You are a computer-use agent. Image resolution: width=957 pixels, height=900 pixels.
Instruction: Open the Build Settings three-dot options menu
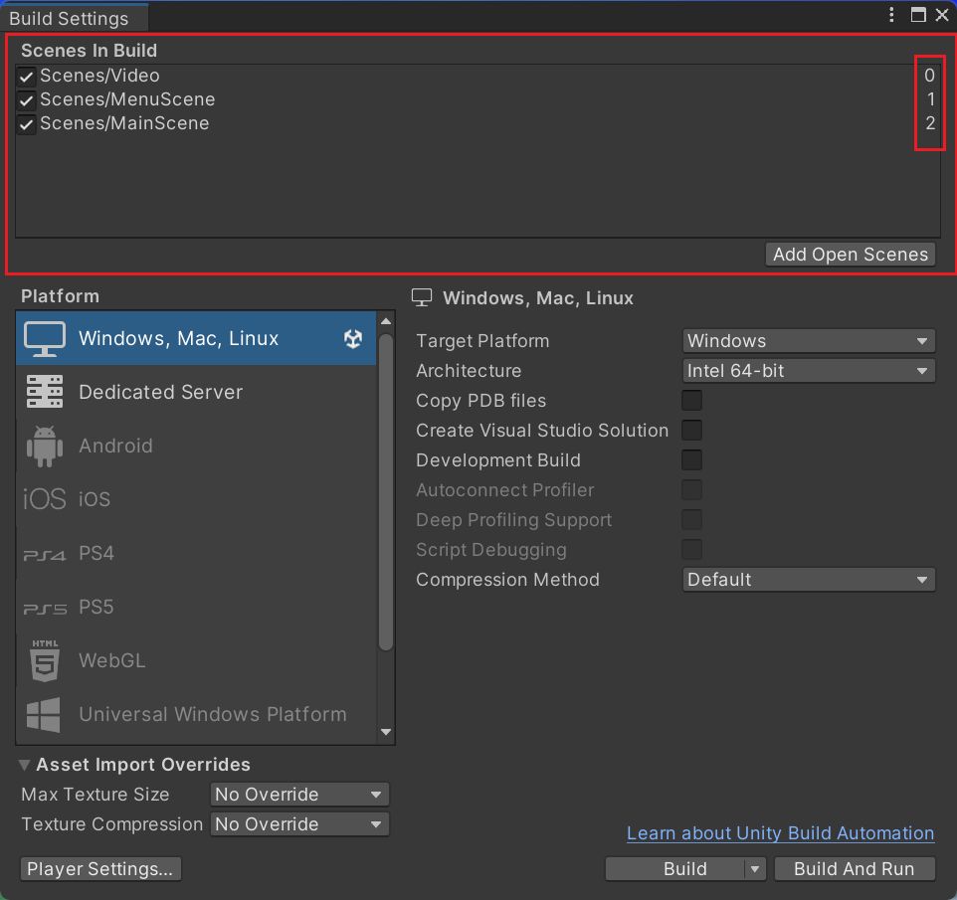coord(891,15)
